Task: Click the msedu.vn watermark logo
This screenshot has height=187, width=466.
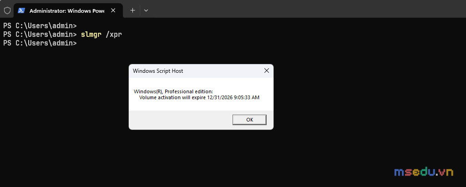Action: (424, 172)
